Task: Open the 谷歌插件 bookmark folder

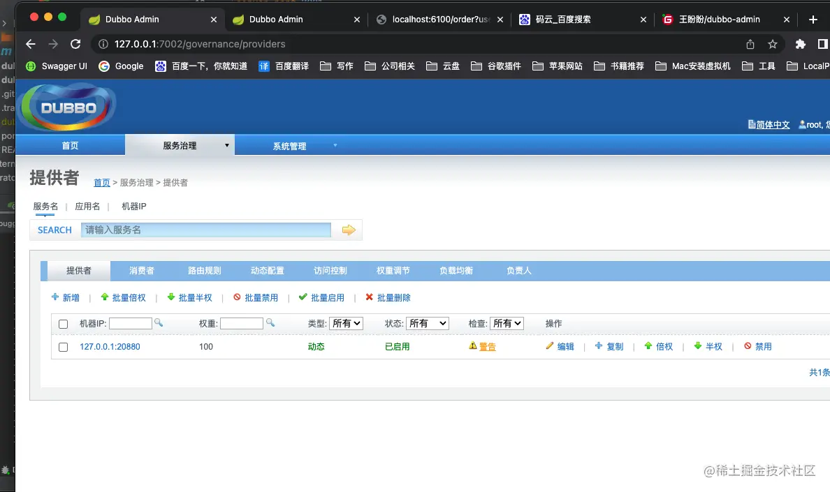Action: 496,66
